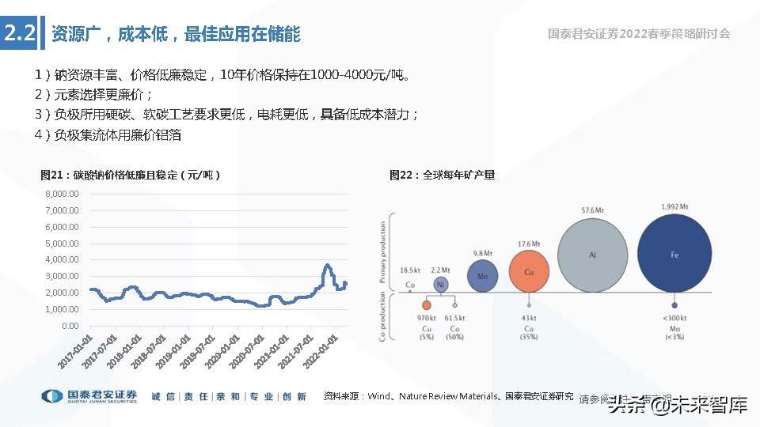Click the dark blue Fe bubble

pos(674,254)
